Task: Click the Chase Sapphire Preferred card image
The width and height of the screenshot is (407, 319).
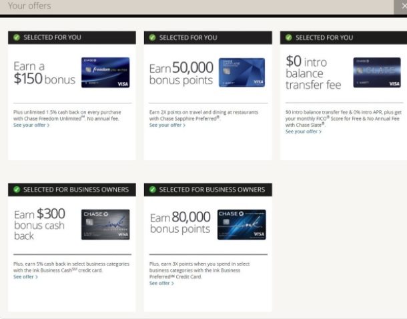Action: point(242,73)
